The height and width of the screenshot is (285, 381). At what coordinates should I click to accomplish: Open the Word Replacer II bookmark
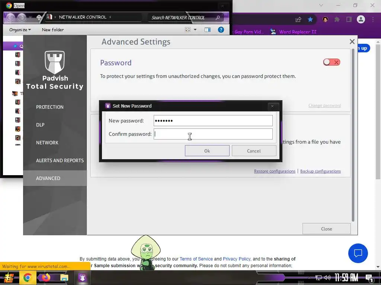click(294, 32)
